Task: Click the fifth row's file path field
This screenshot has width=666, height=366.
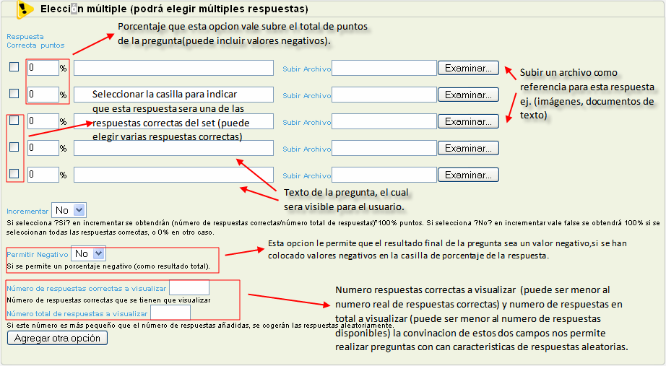Action: 384,175
